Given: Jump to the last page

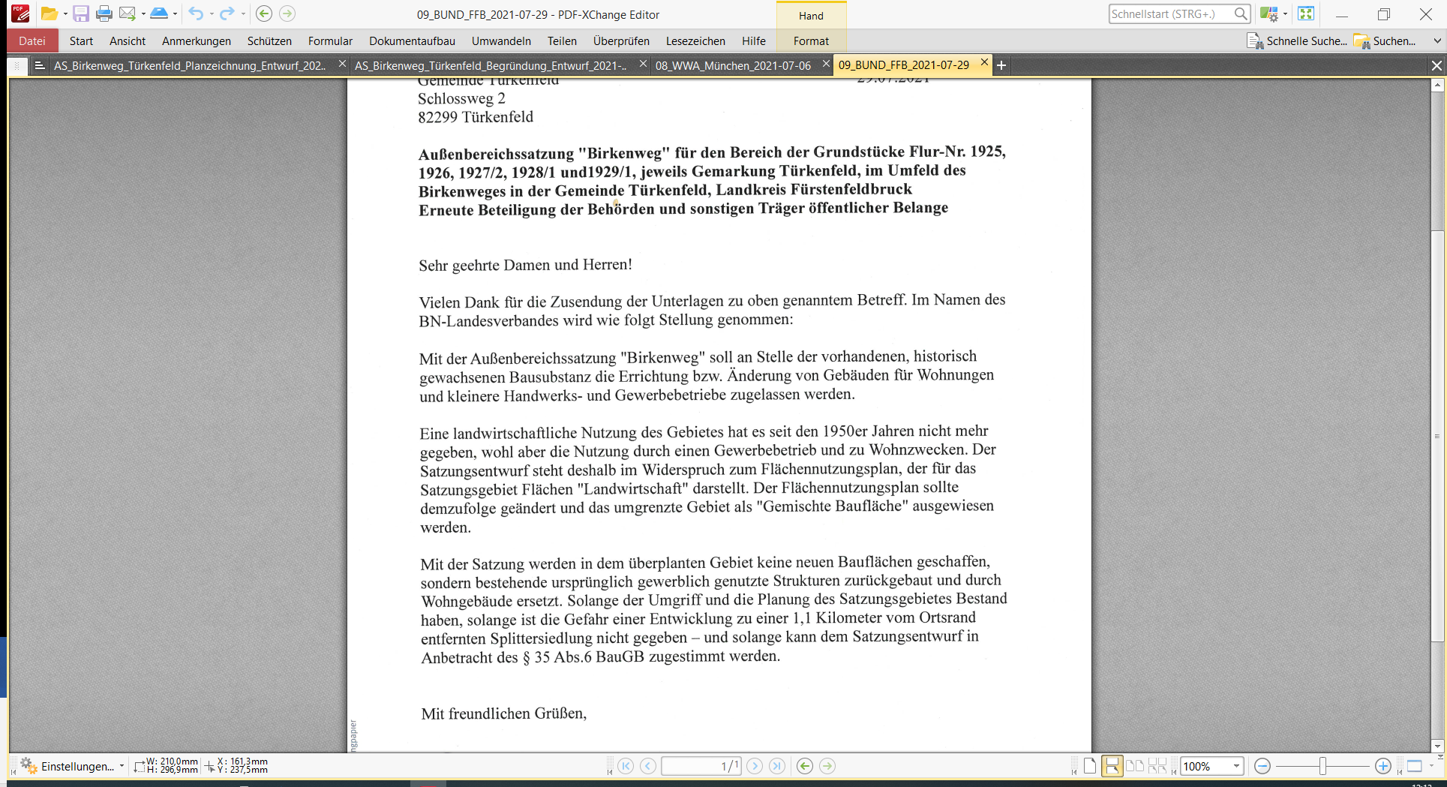Looking at the screenshot, I should [777, 766].
